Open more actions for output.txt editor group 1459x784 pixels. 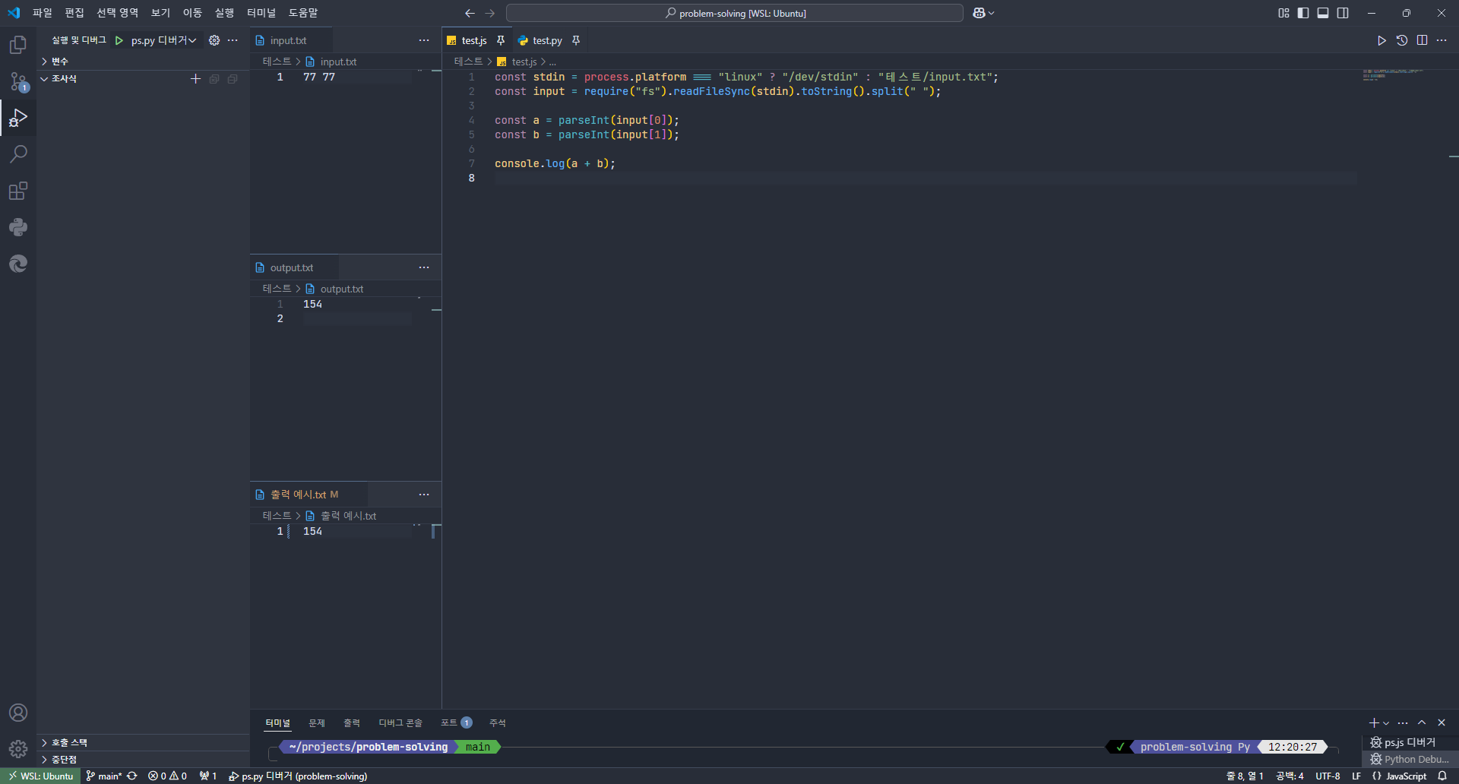424,267
